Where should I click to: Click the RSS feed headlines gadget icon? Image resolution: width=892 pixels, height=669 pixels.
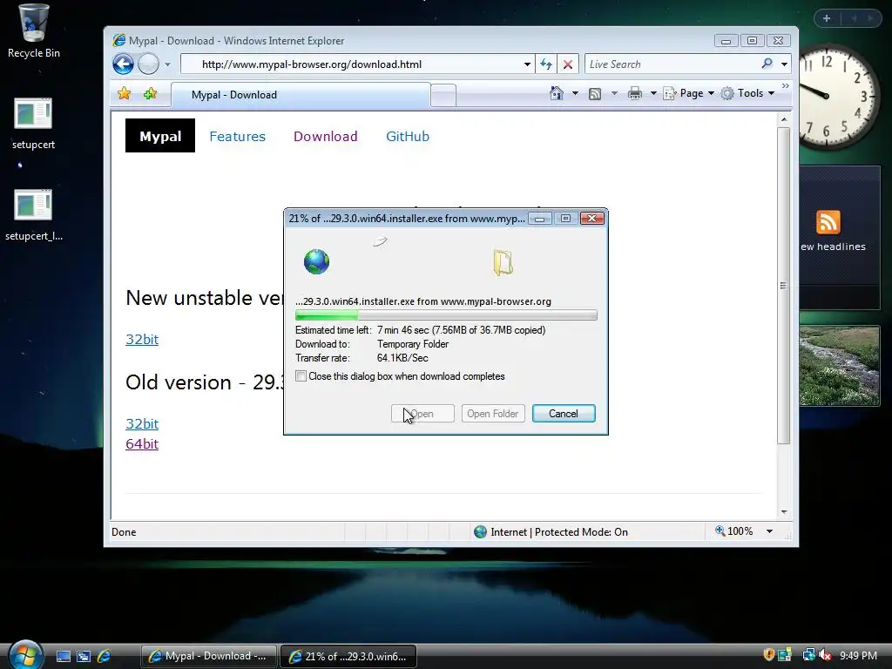828,222
